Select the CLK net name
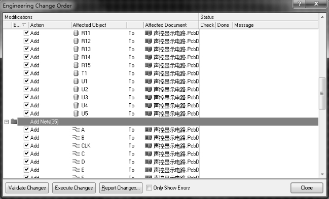Viewport: 329px width, 199px height. coord(86,146)
